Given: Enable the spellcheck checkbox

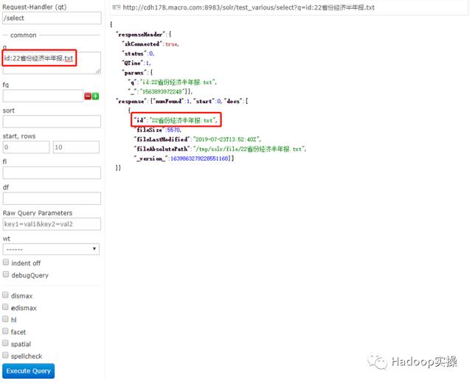Looking at the screenshot, I should [5, 355].
